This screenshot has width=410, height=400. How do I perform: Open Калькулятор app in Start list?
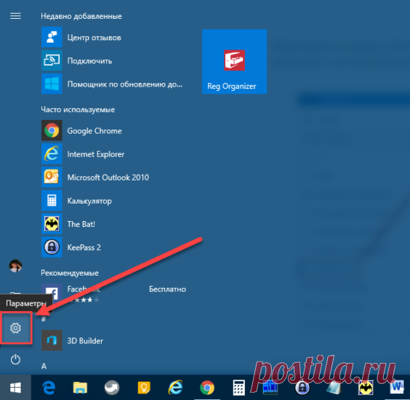pos(76,201)
